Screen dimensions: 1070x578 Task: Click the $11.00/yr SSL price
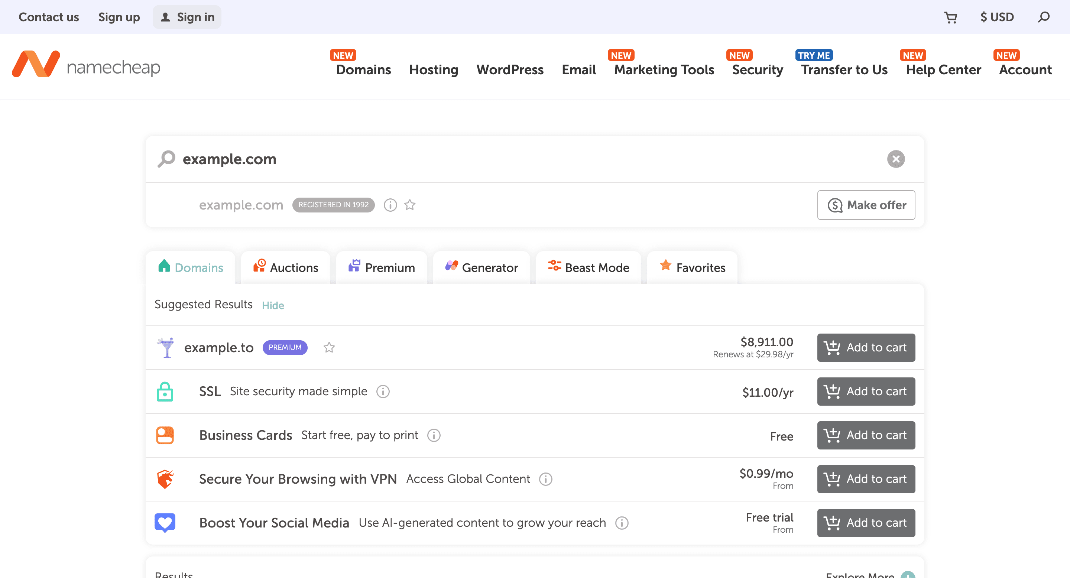[x=768, y=392]
